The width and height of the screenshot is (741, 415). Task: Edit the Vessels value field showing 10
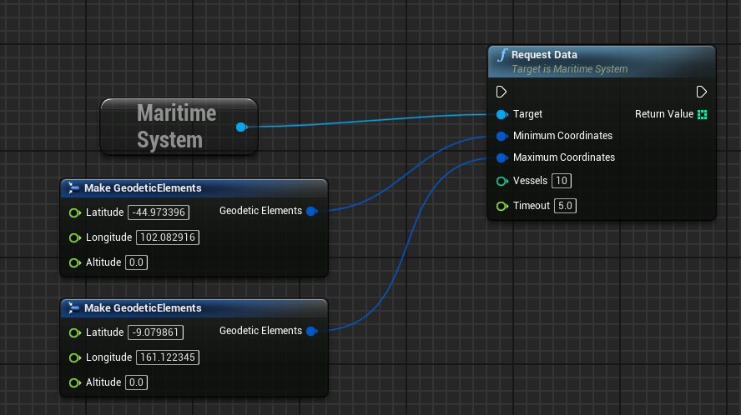(x=562, y=181)
